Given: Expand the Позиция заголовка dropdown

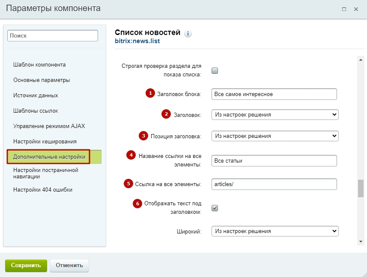Looking at the screenshot, I should point(275,136).
